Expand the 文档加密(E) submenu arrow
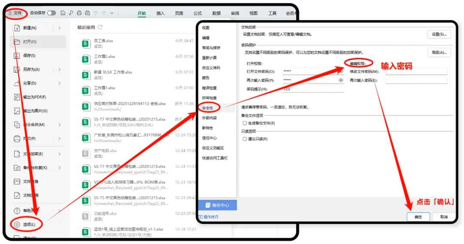 point(59,154)
